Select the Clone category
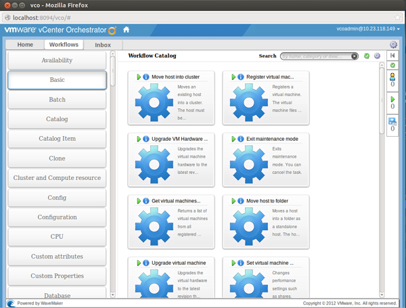The width and height of the screenshot is (406, 308). 57,158
